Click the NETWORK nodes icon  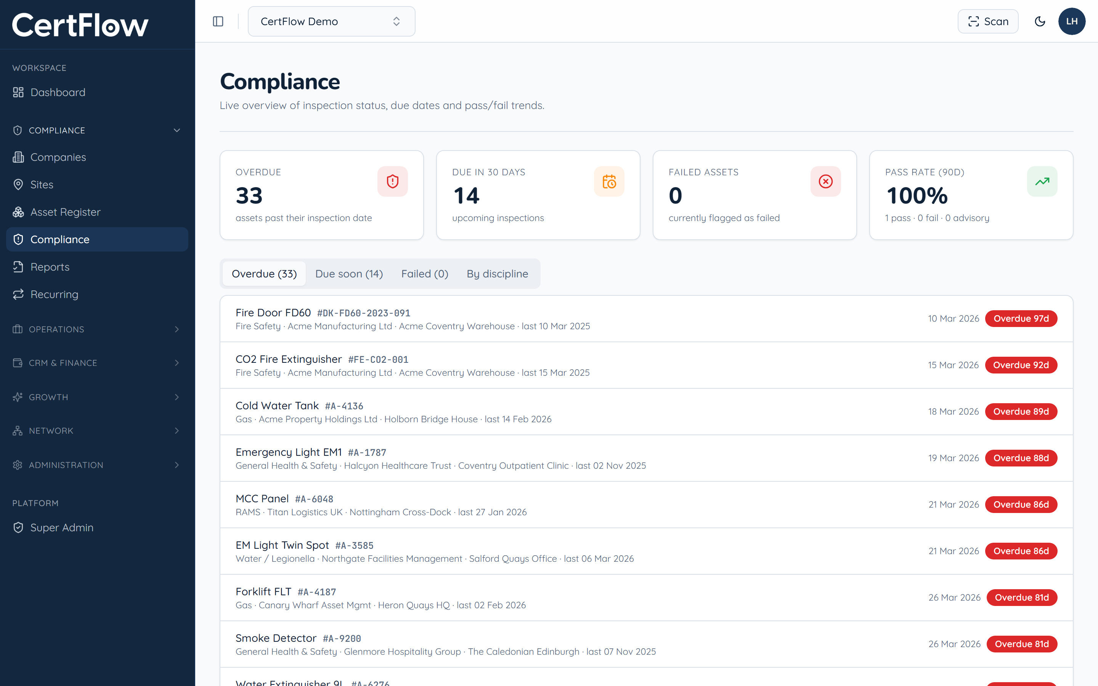tap(18, 431)
